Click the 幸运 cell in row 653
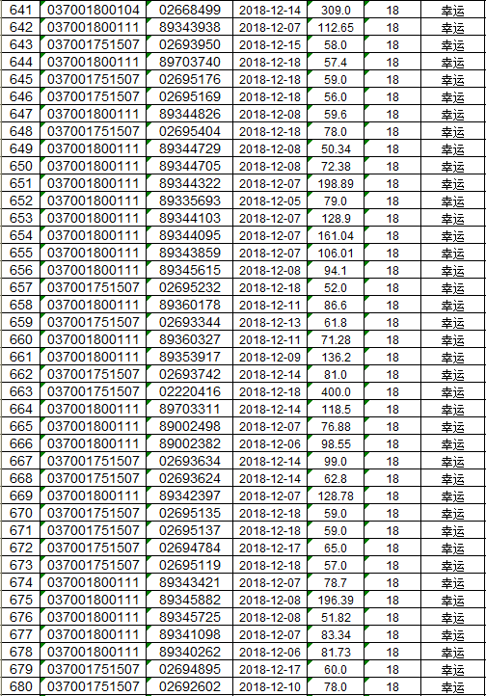 pyautogui.click(x=452, y=218)
